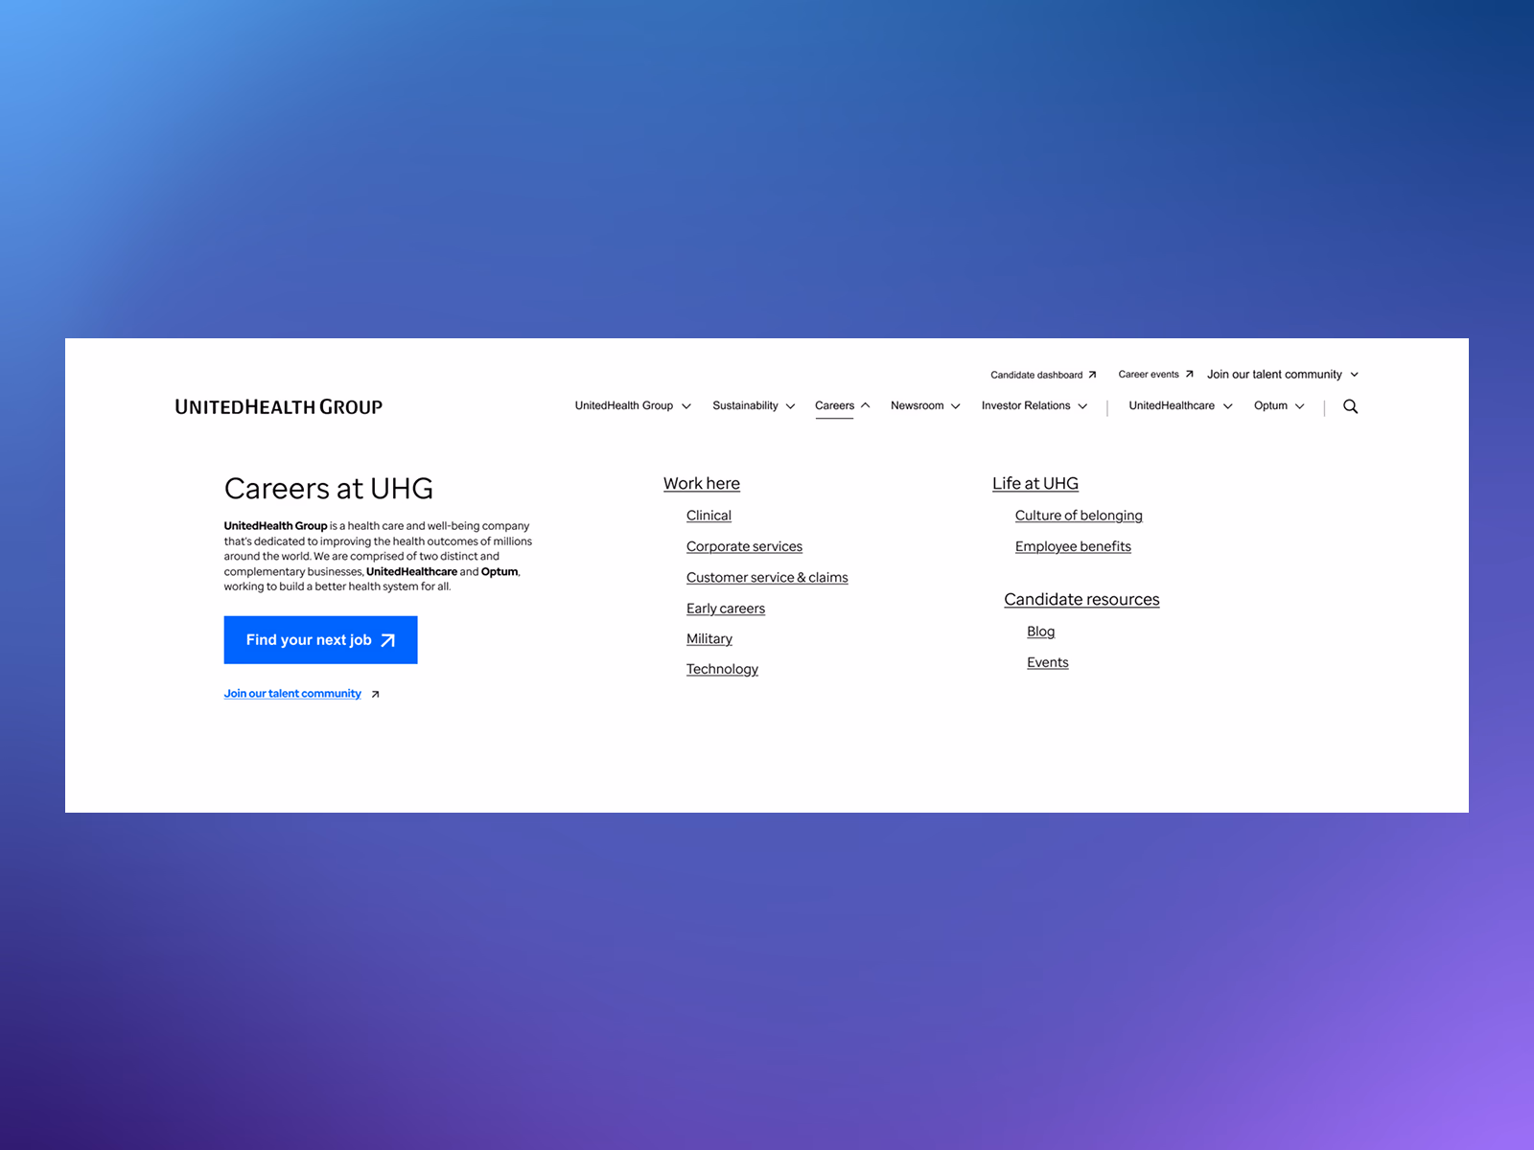Click the search magnifier icon

[1350, 406]
